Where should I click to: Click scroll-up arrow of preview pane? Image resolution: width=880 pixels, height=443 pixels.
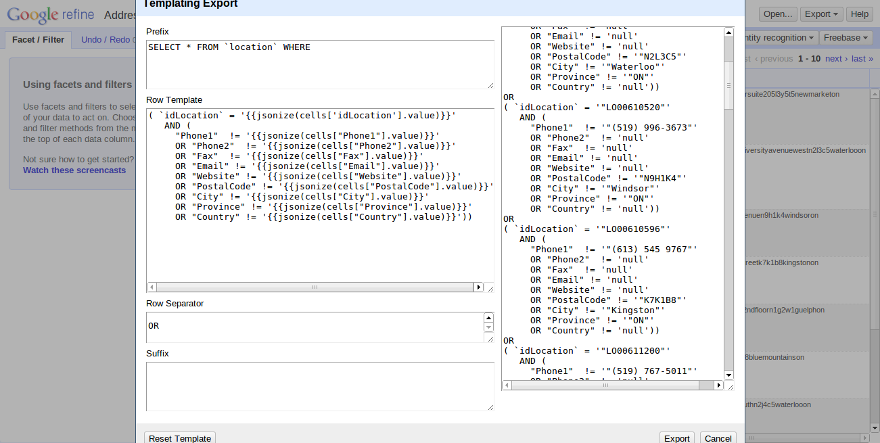click(x=728, y=32)
